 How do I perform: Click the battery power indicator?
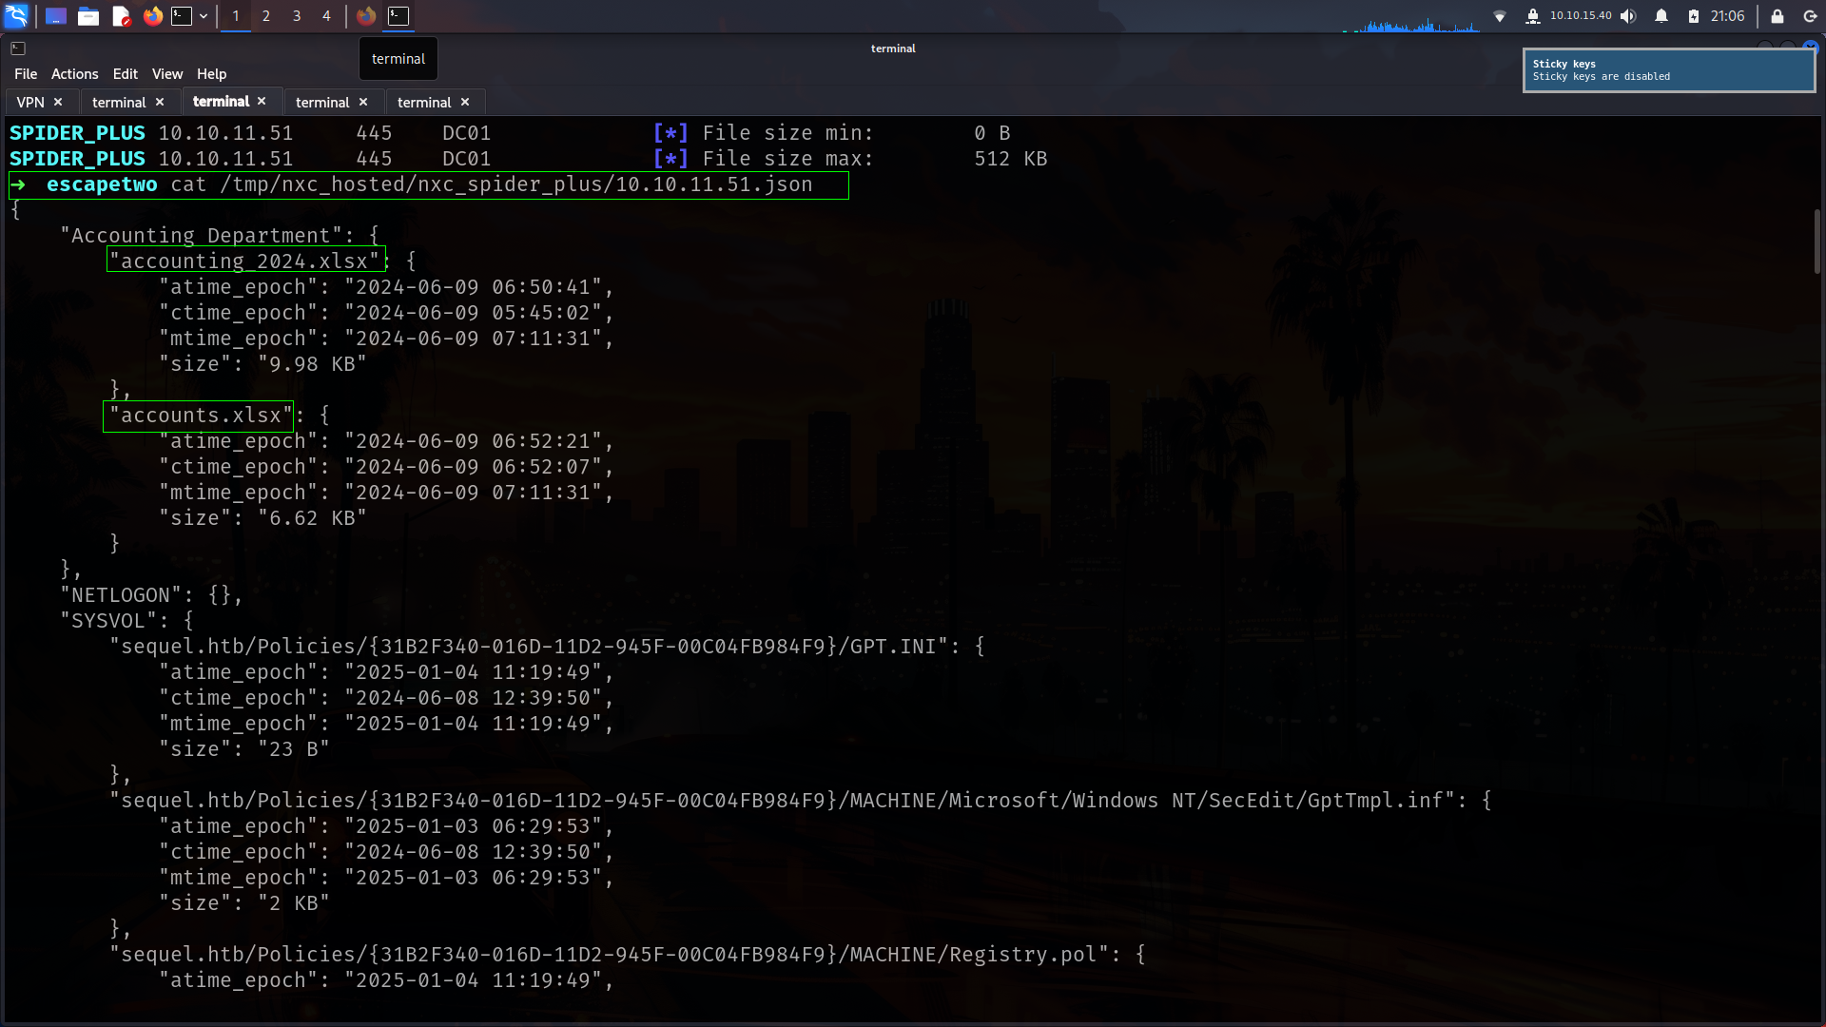1694,16
